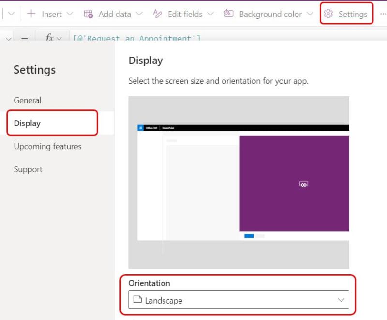Open the Support section
This screenshot has width=387, height=320.
(28, 169)
